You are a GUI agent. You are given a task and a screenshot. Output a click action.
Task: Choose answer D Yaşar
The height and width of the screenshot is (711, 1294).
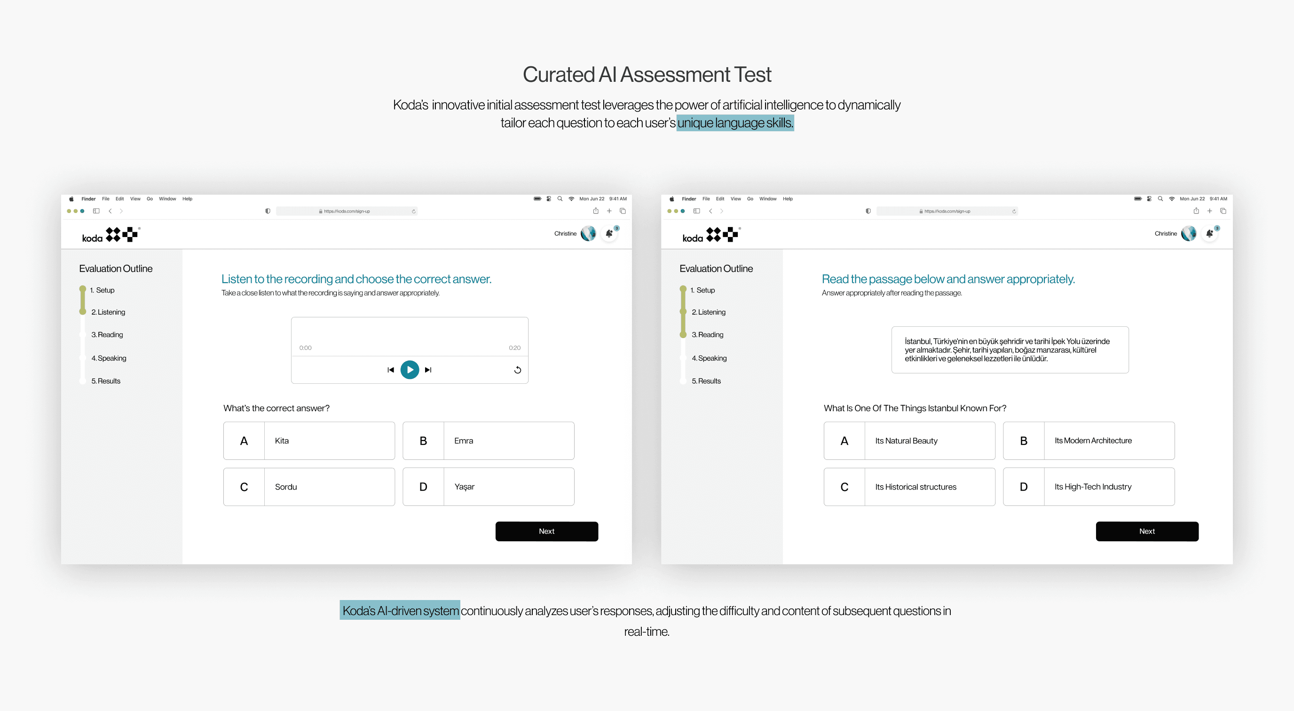(488, 486)
